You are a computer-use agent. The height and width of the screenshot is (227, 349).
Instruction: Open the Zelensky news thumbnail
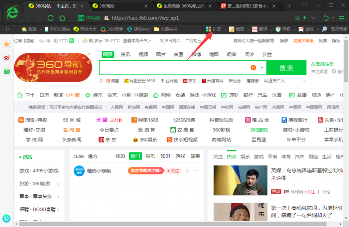[x=240, y=180]
